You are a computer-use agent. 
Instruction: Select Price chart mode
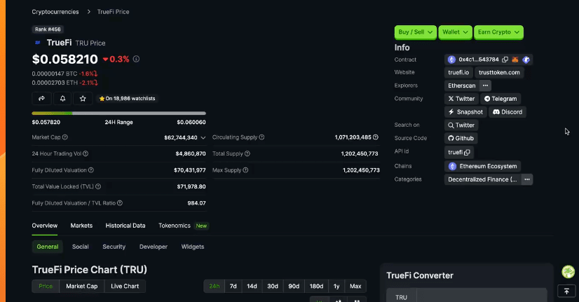click(x=46, y=286)
